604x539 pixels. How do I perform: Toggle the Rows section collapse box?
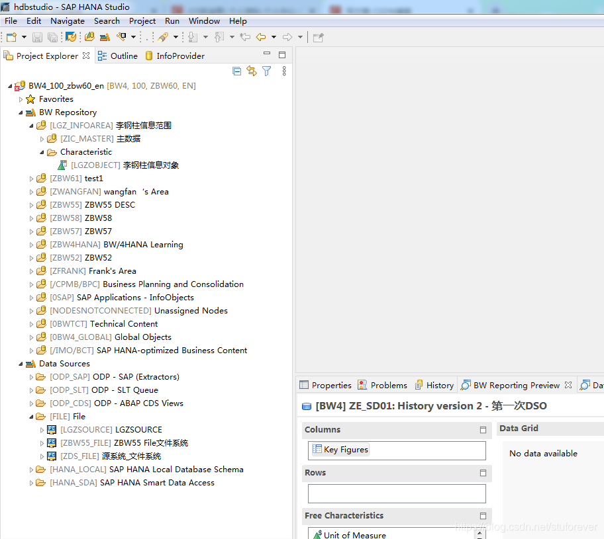tap(483, 473)
